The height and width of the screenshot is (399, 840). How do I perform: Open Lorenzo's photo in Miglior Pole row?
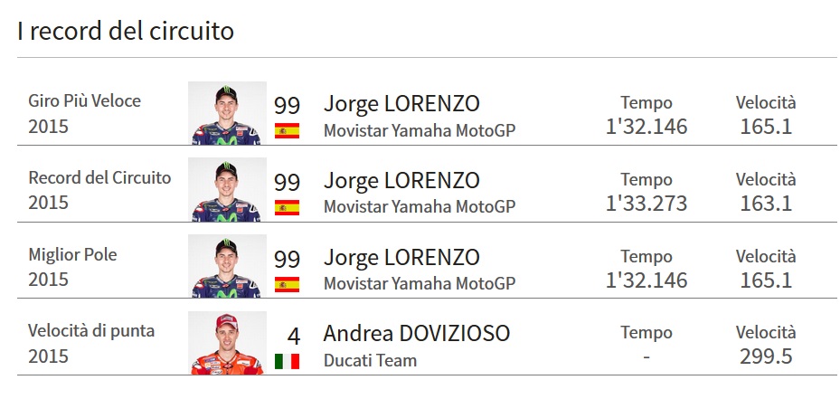pos(227,266)
